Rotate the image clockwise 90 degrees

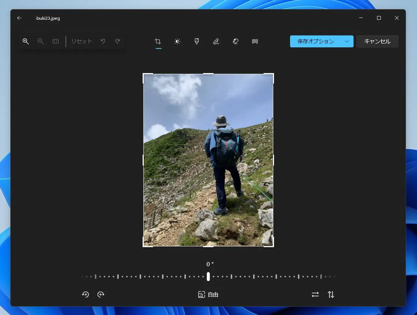101,294
